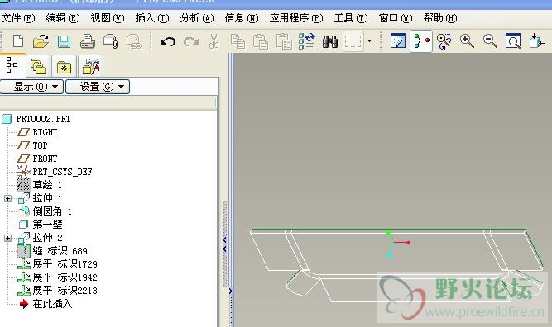The image size is (552, 327).
Task: Open the 文件(F) menu
Action: (x=18, y=18)
